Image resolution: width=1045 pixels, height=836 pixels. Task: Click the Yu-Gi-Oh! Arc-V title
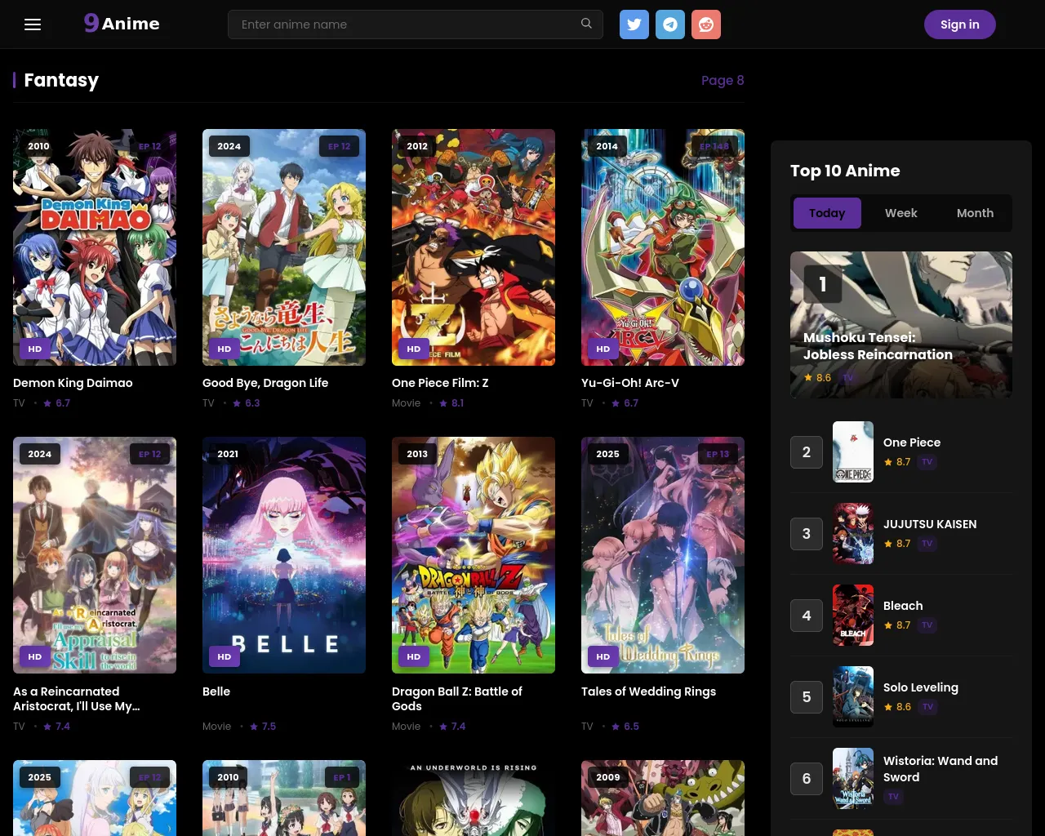(x=630, y=383)
